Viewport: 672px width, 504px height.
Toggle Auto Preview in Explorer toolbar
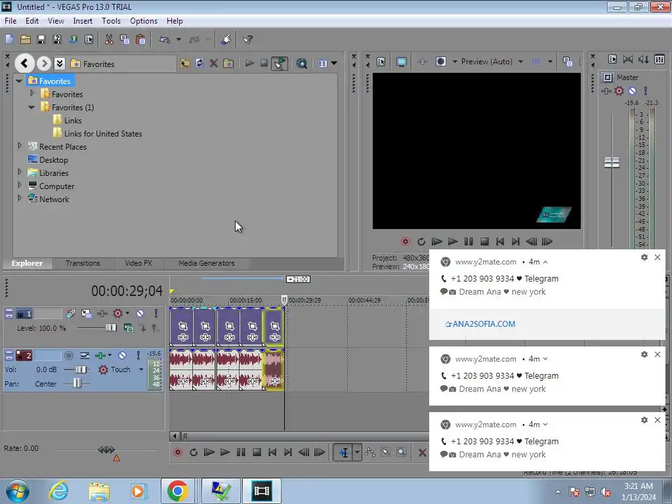click(x=280, y=64)
